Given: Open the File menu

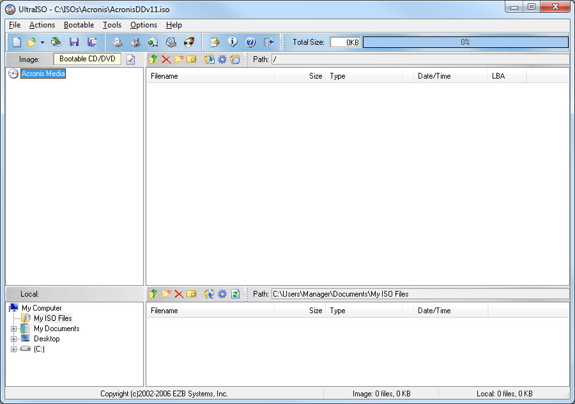Looking at the screenshot, I should tap(15, 25).
